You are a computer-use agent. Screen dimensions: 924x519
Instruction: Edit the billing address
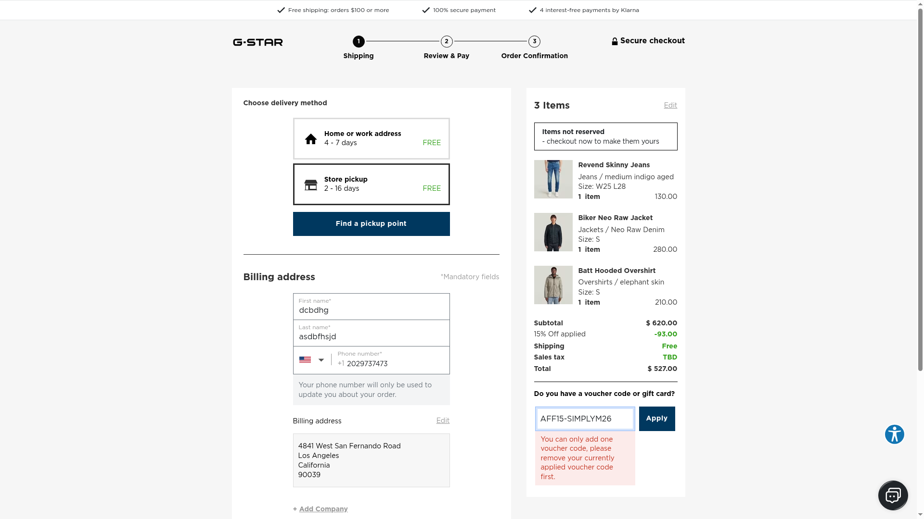443,420
